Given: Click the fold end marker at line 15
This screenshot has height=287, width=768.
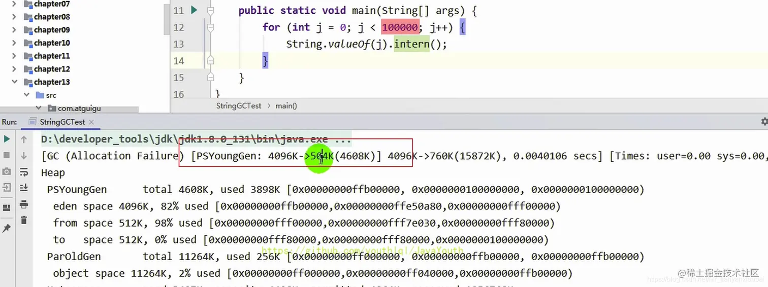Looking at the screenshot, I should 211,78.
